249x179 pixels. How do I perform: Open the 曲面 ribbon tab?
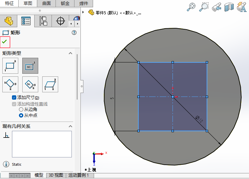(x=46, y=3)
